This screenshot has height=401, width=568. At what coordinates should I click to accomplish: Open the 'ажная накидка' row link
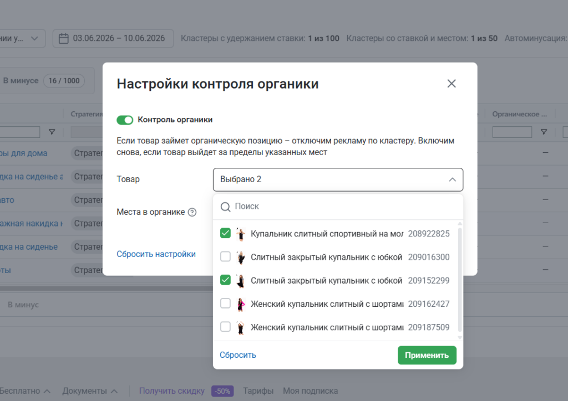coord(32,223)
